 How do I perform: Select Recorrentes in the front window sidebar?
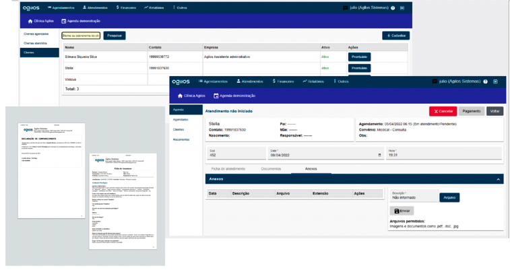181,139
